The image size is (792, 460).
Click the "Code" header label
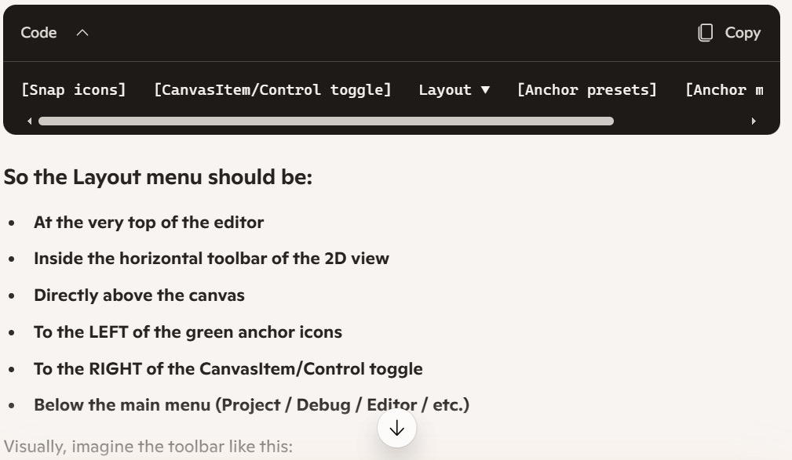pyautogui.click(x=38, y=33)
